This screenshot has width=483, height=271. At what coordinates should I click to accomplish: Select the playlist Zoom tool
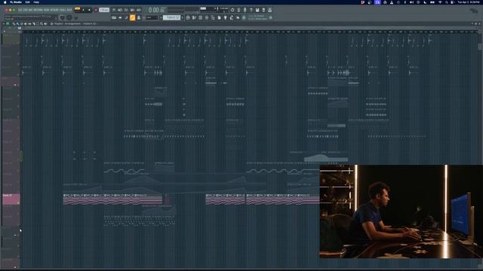tap(42, 23)
